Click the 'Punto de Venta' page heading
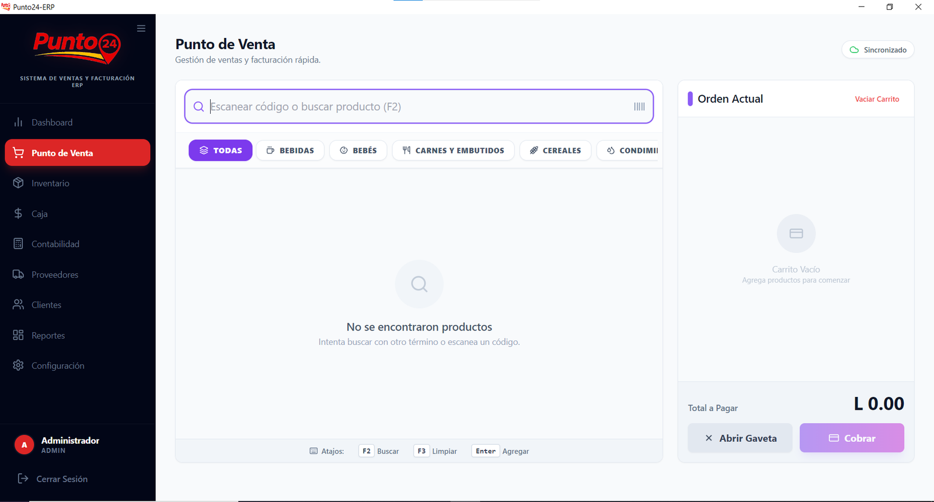The image size is (934, 502). (x=225, y=44)
